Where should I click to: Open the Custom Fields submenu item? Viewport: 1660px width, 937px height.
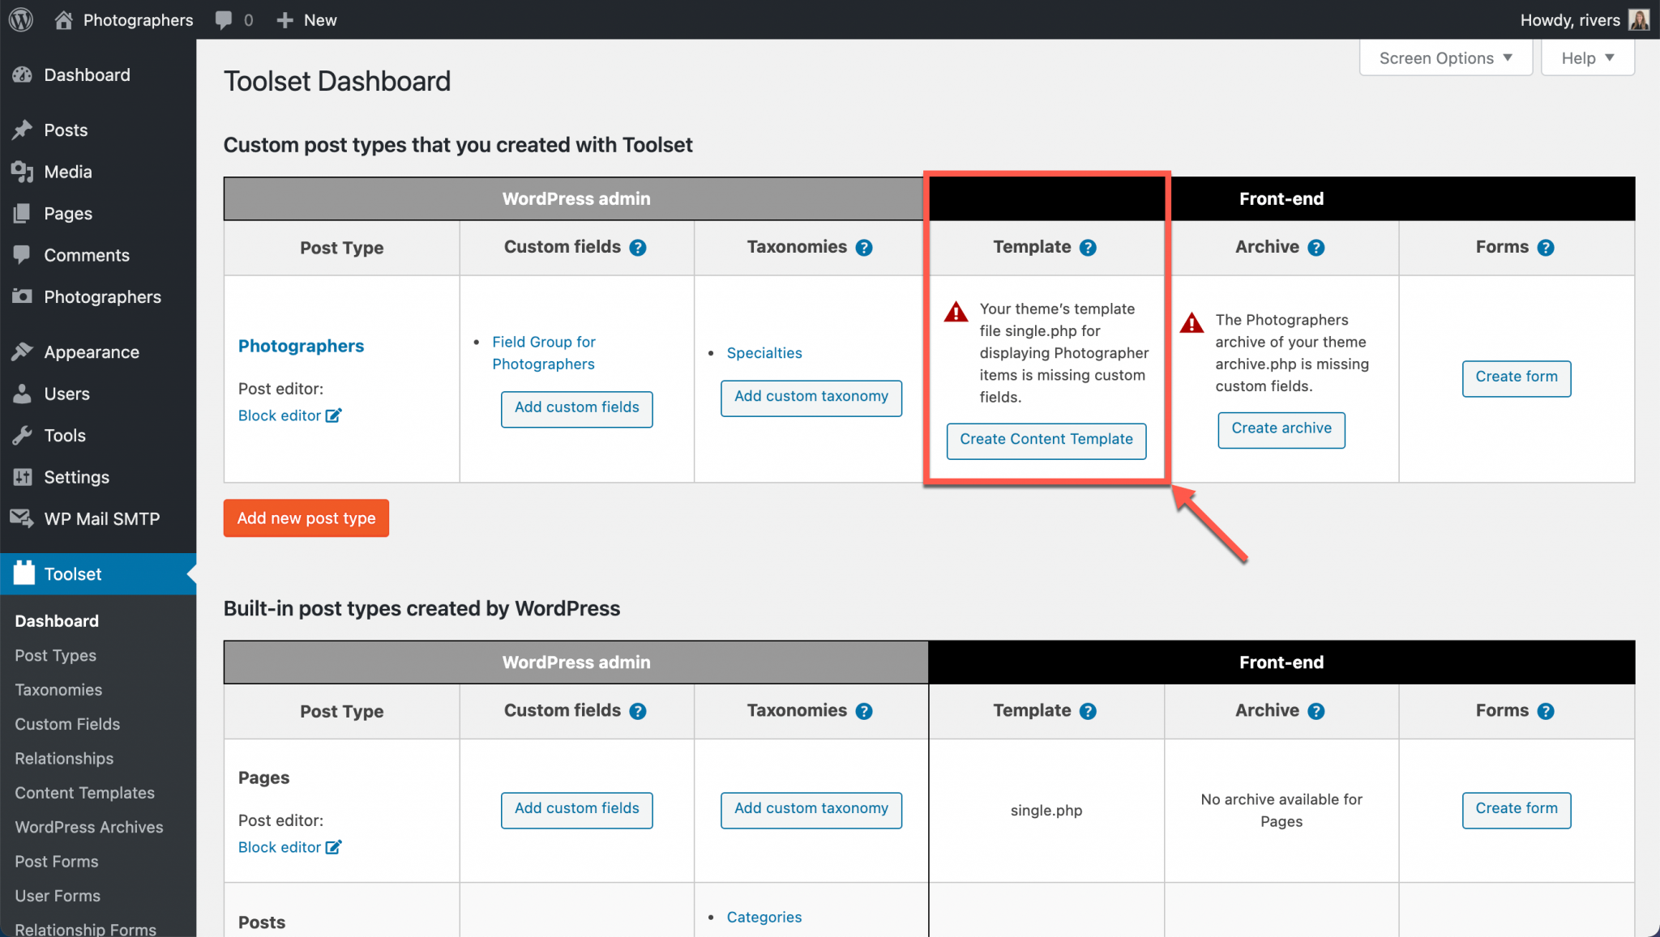pyautogui.click(x=67, y=724)
